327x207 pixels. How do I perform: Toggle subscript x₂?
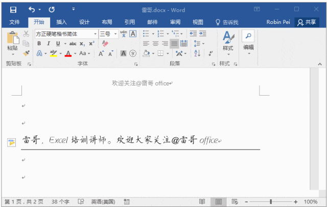tap(82, 44)
